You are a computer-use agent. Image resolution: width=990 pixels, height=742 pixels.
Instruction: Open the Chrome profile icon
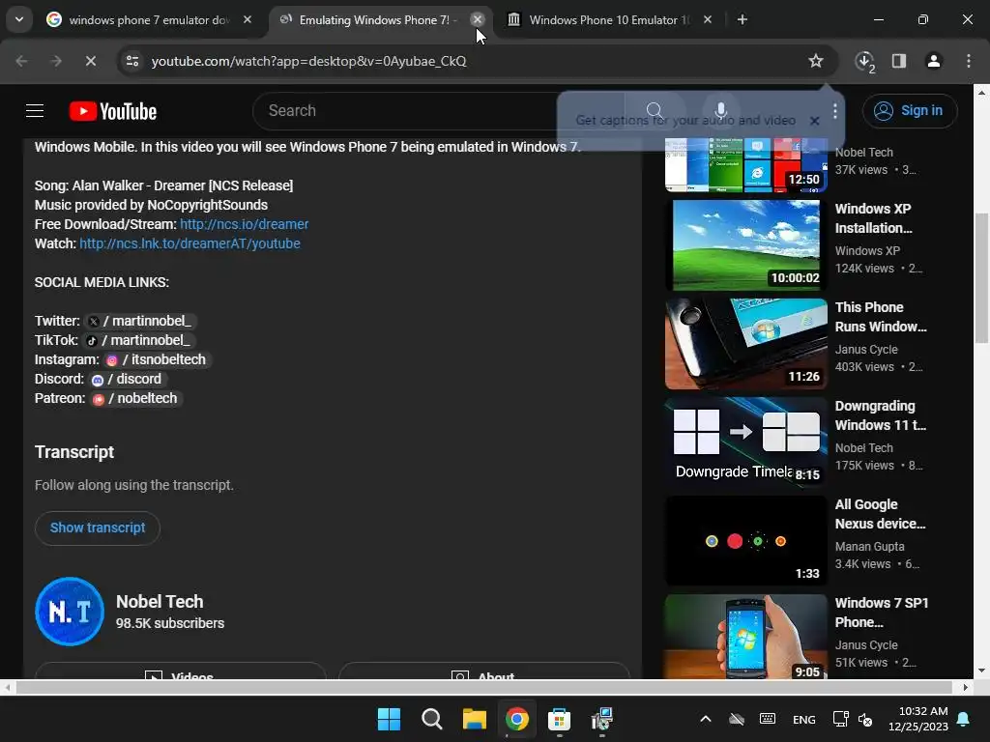[x=933, y=61]
